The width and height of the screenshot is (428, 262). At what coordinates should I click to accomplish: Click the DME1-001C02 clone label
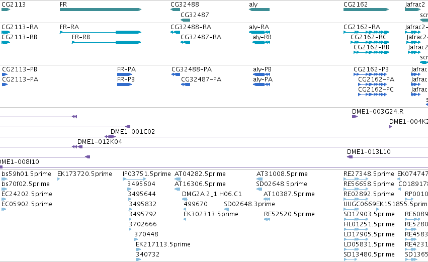coord(133,132)
